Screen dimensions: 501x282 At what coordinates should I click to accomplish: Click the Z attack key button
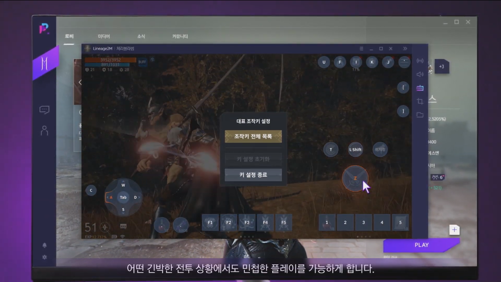pyautogui.click(x=355, y=178)
